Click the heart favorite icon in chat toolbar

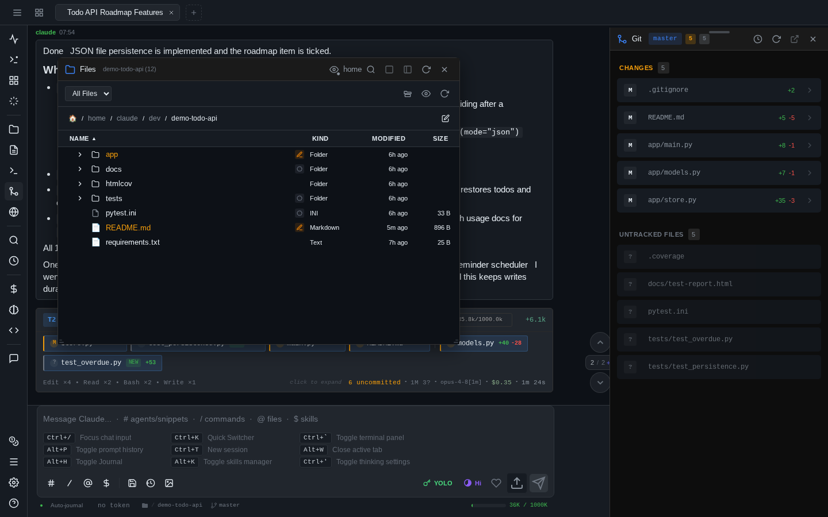(x=496, y=483)
